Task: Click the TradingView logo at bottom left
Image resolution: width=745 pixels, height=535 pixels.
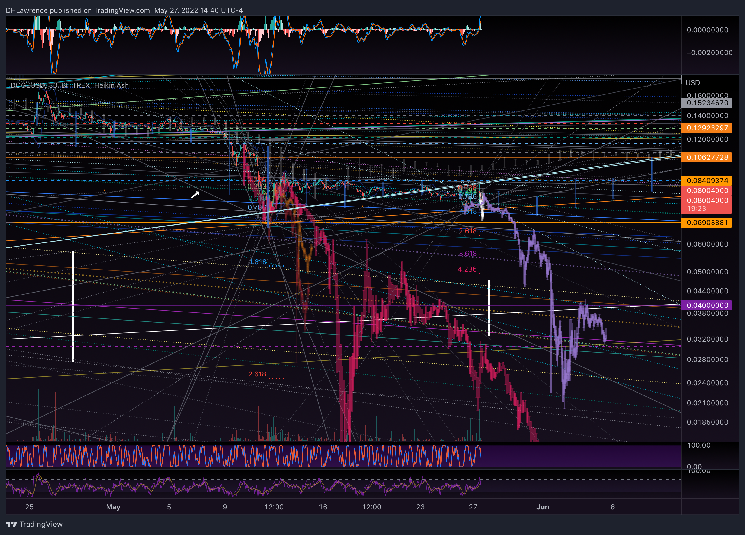Action: (x=34, y=524)
